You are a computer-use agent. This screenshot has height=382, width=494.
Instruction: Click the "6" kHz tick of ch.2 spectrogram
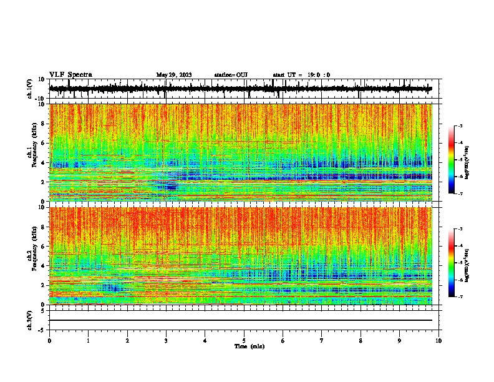tap(44, 246)
